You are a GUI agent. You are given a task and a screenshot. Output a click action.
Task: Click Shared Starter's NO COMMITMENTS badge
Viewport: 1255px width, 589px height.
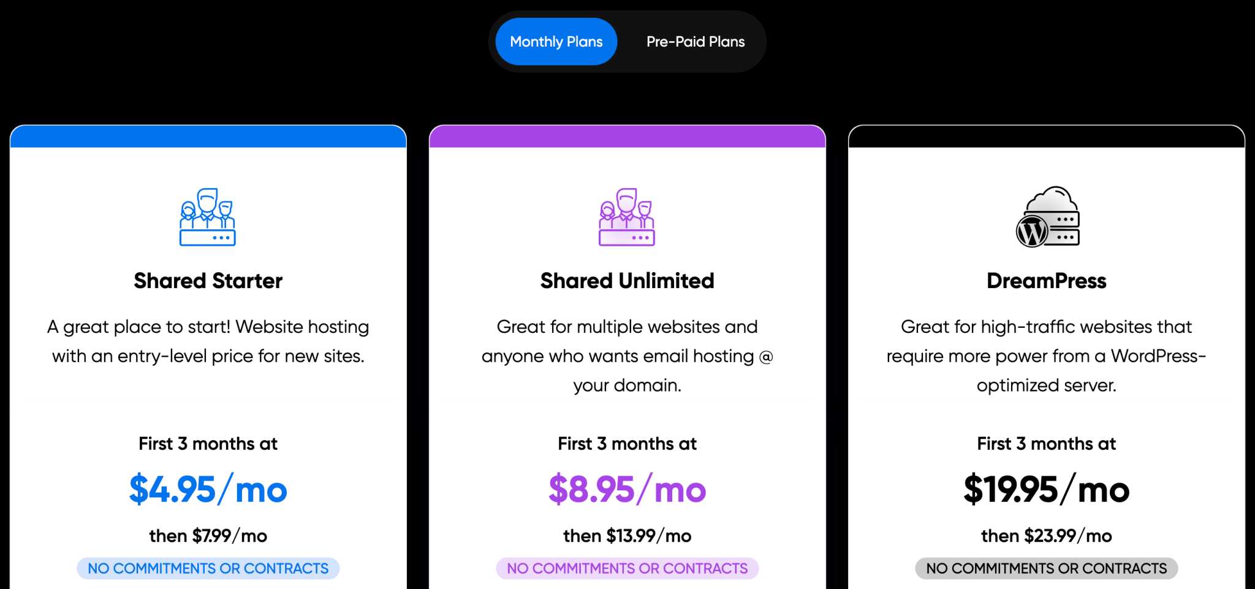click(x=208, y=568)
